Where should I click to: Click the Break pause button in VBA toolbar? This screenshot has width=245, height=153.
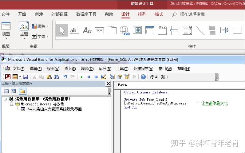point(89,77)
